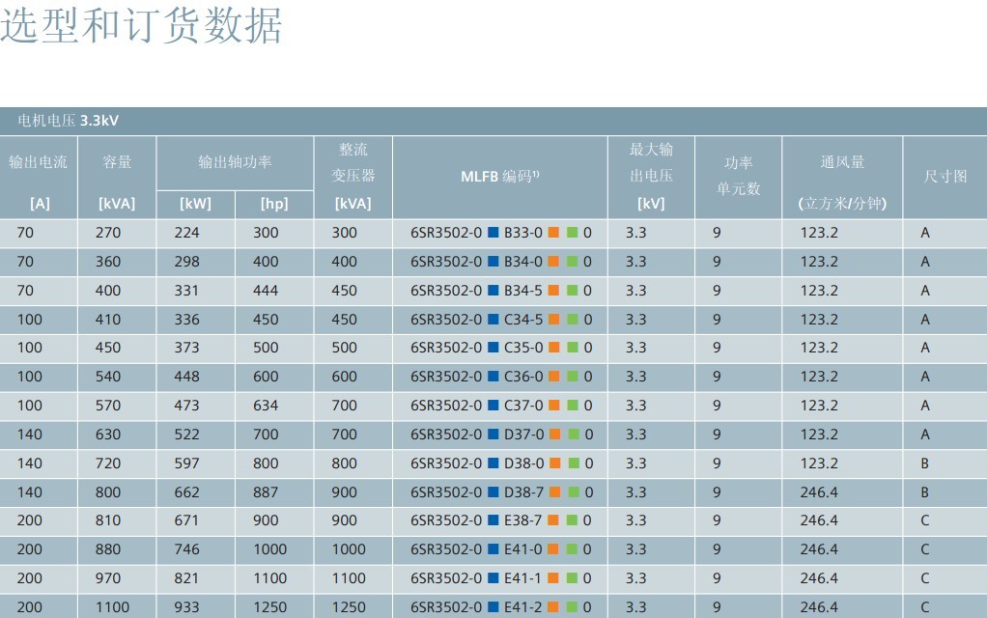Select the 输出轴功率 header cell
The height and width of the screenshot is (618, 987).
tap(235, 162)
